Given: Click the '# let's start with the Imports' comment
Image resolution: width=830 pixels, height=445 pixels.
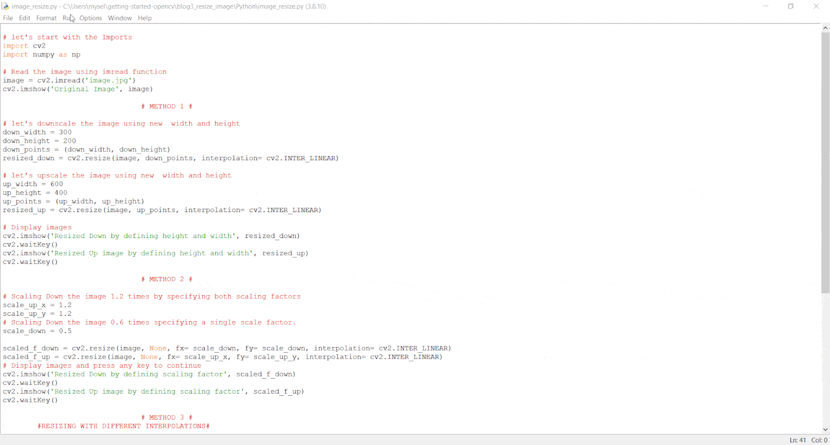Looking at the screenshot, I should pyautogui.click(x=67, y=37).
